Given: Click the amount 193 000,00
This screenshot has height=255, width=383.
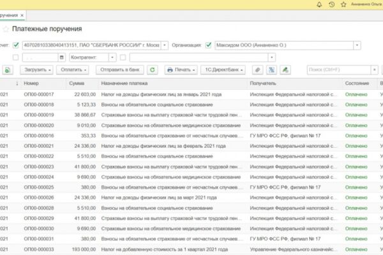Looking at the screenshot, I should pyautogui.click(x=84, y=249).
